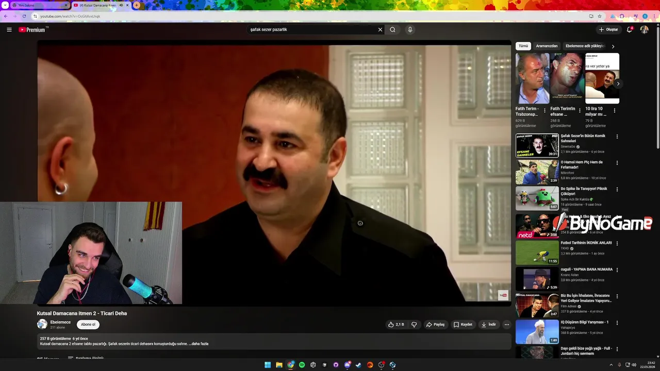
Task: Save video with Kaydet button
Action: point(463,325)
